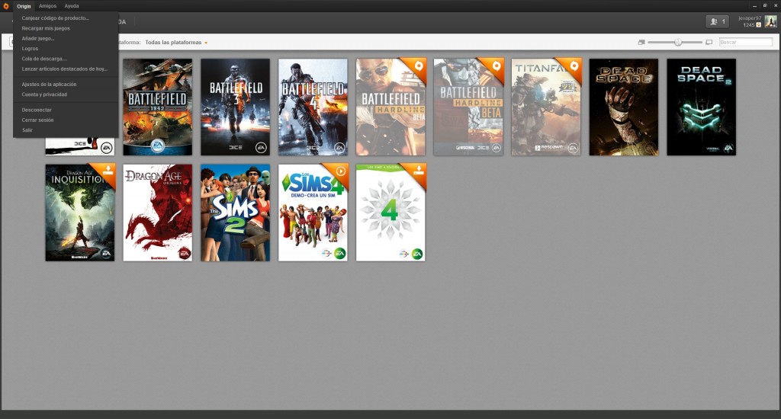Minimize the Origin window
The width and height of the screenshot is (781, 419).
click(x=754, y=6)
